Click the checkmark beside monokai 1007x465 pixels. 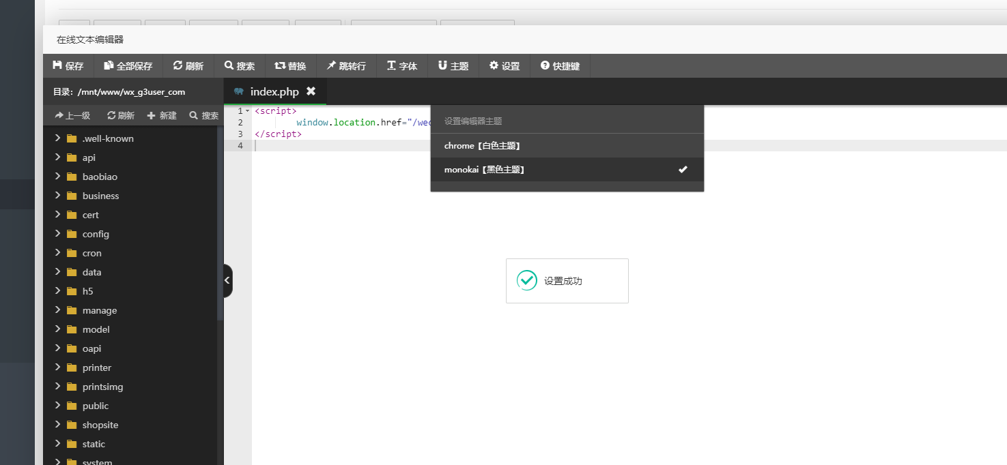[683, 170]
